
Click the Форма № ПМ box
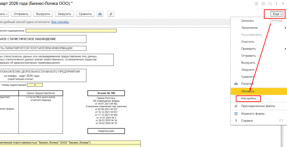[x=106, y=93]
